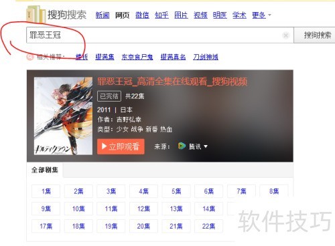Open the 微信 search tab
Image resolution: width=335 pixels, height=246 pixels.
(x=142, y=15)
